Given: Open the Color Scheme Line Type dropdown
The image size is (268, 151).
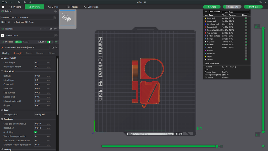Looking at the screenshot, I should click(235, 12).
